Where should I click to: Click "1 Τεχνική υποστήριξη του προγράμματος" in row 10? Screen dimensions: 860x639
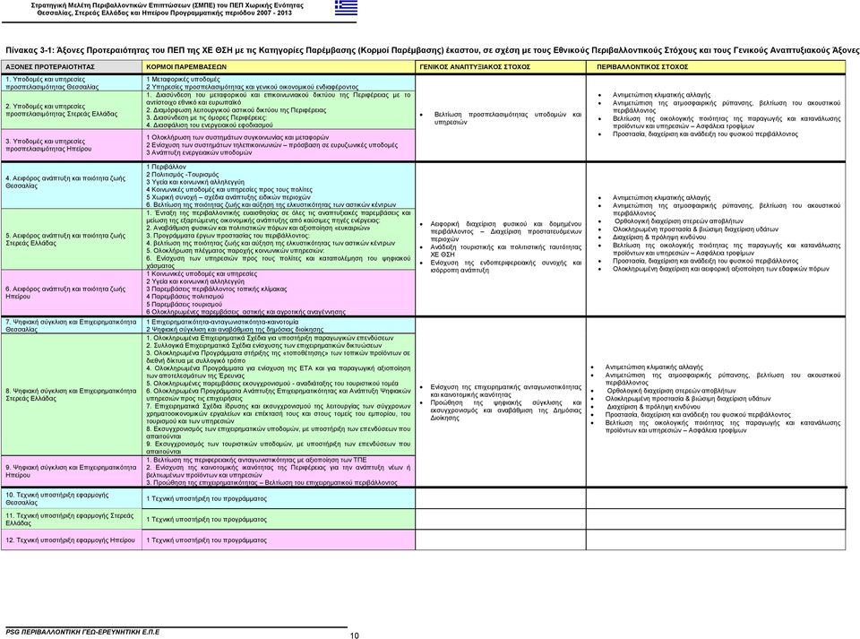point(206,498)
